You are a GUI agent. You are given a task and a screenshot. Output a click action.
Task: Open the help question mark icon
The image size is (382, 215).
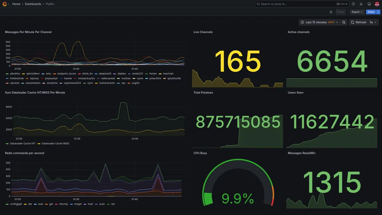(353, 4)
